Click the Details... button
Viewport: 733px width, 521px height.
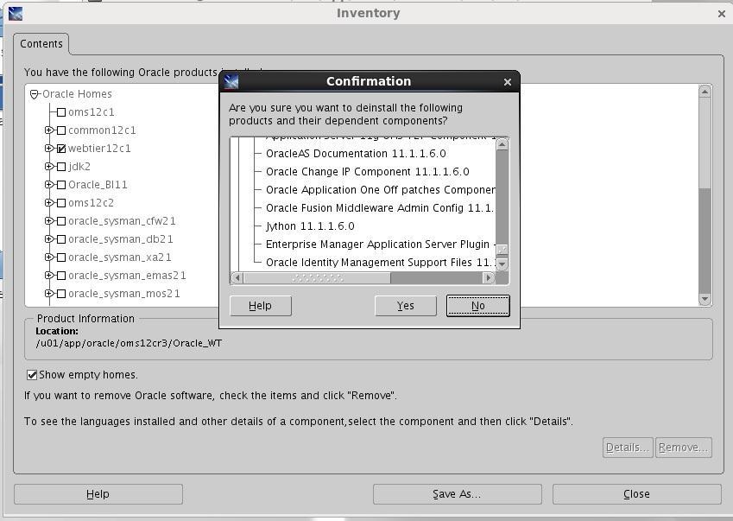coord(628,448)
